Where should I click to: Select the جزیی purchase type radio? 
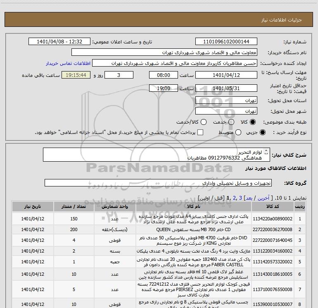(x=262, y=133)
